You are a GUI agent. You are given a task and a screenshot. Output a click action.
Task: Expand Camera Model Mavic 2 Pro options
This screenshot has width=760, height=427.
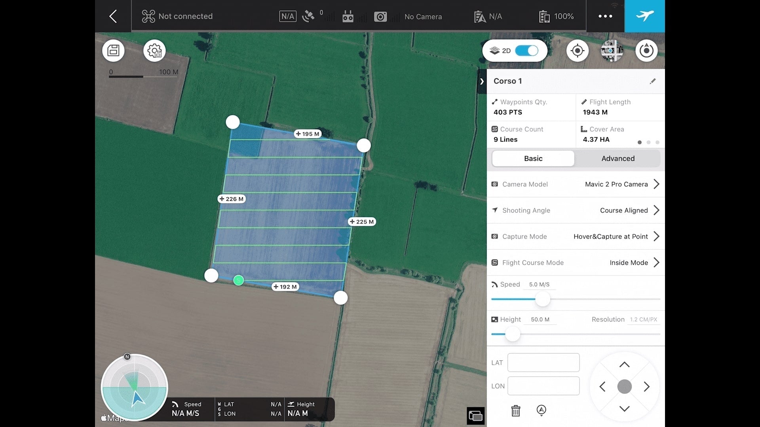[656, 184]
